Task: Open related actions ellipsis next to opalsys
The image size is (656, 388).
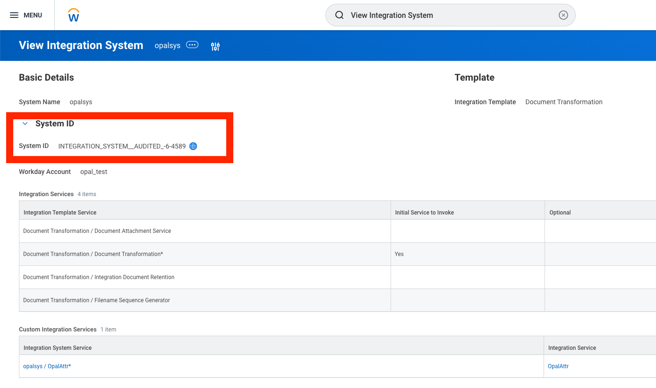Action: tap(192, 45)
